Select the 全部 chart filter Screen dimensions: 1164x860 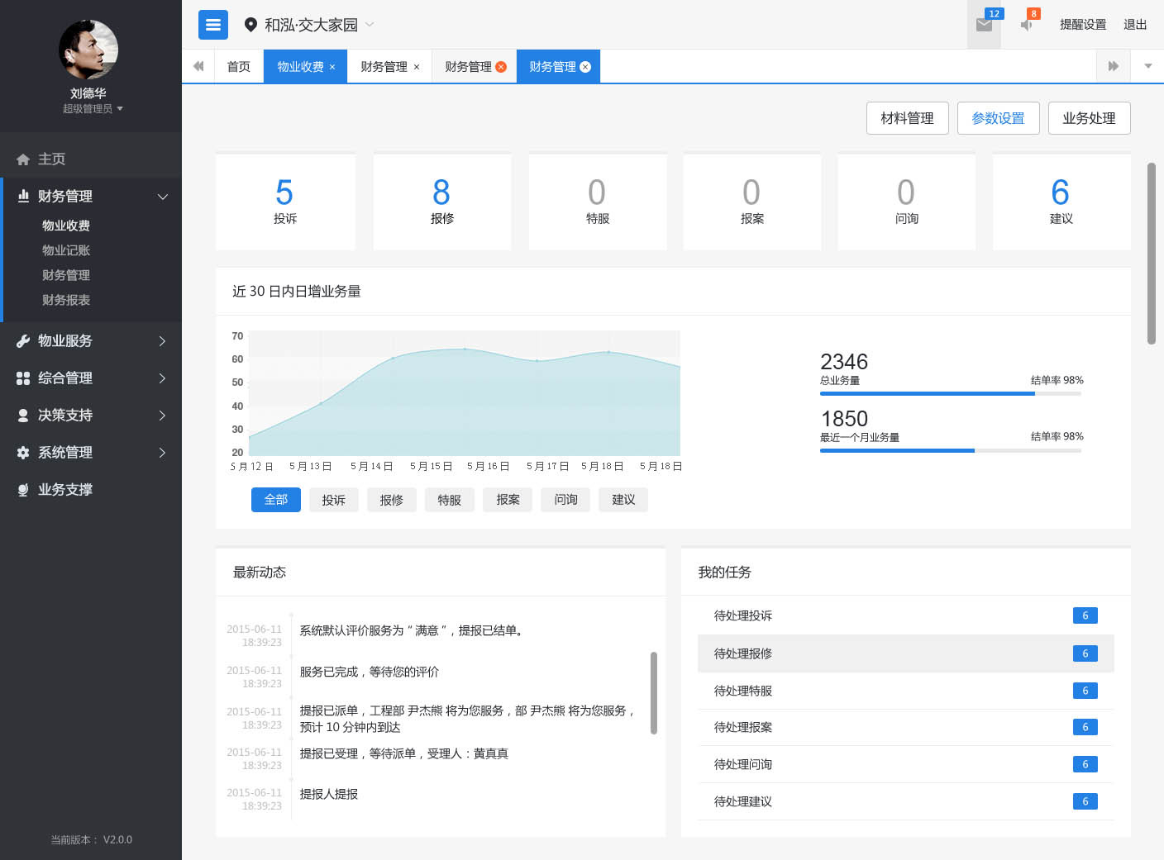[276, 500]
